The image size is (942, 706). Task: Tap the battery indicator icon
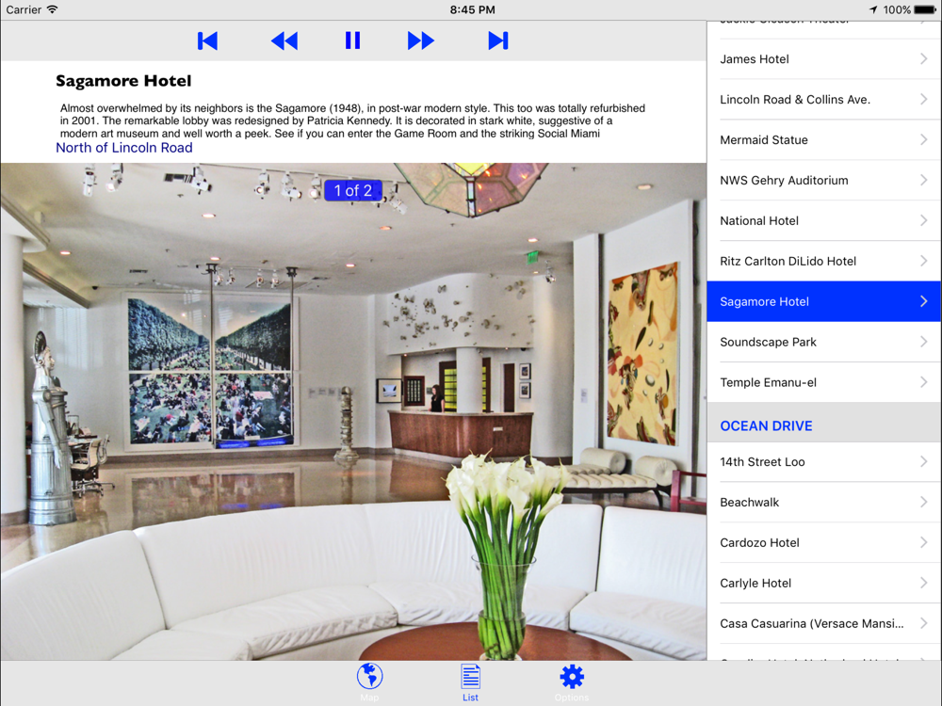pos(925,9)
